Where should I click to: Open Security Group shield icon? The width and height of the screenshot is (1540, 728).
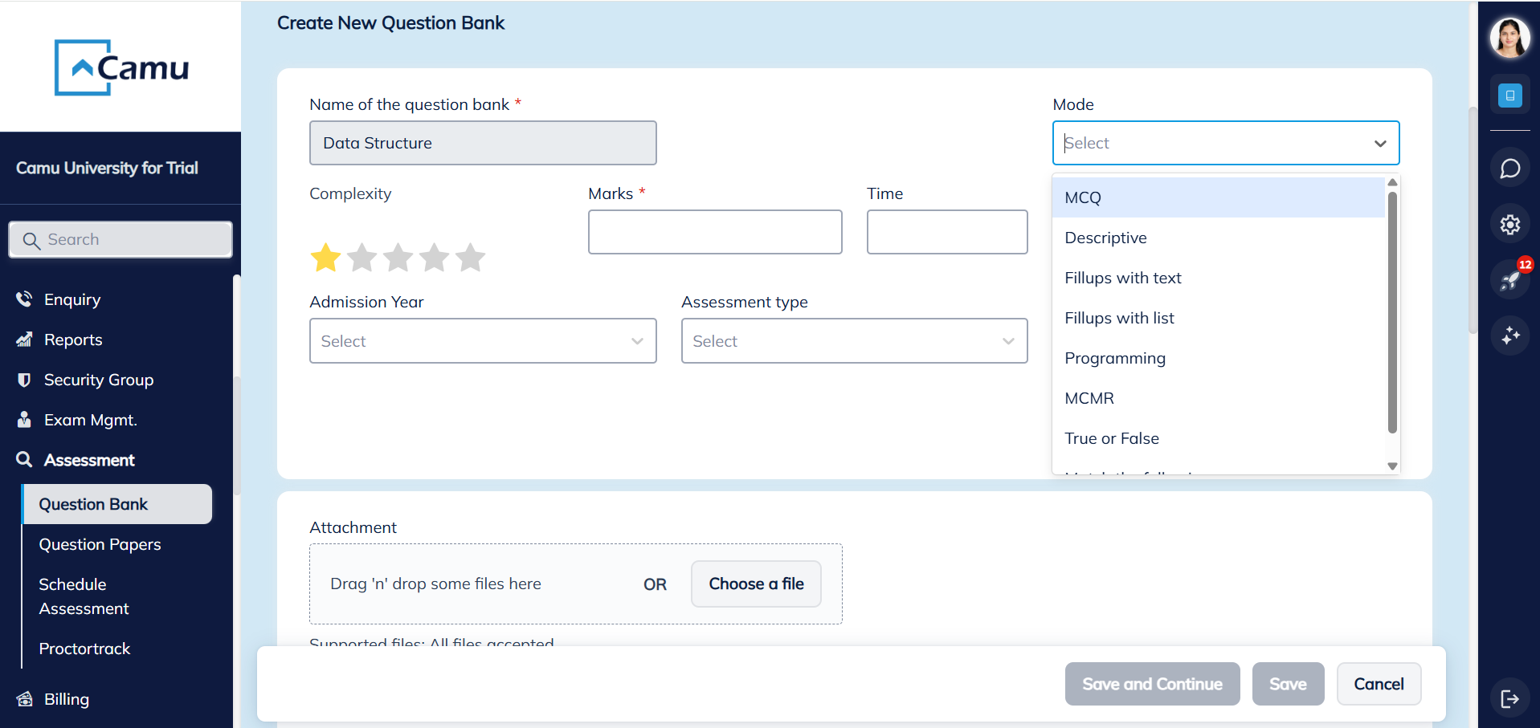click(24, 379)
